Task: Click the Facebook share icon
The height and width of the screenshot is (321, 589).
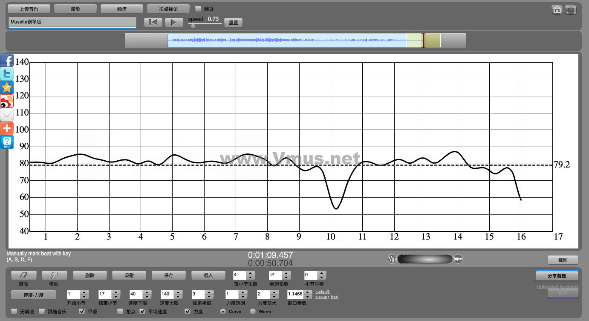Action: (x=7, y=60)
